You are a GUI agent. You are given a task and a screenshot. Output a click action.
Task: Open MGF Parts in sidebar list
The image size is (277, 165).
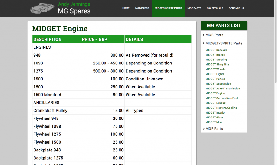(x=214, y=129)
